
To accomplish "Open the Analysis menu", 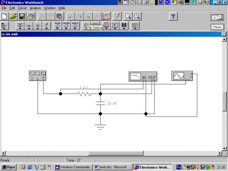I will pyautogui.click(x=35, y=8).
